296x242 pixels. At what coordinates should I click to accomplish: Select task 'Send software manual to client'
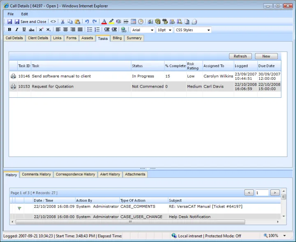point(61,76)
